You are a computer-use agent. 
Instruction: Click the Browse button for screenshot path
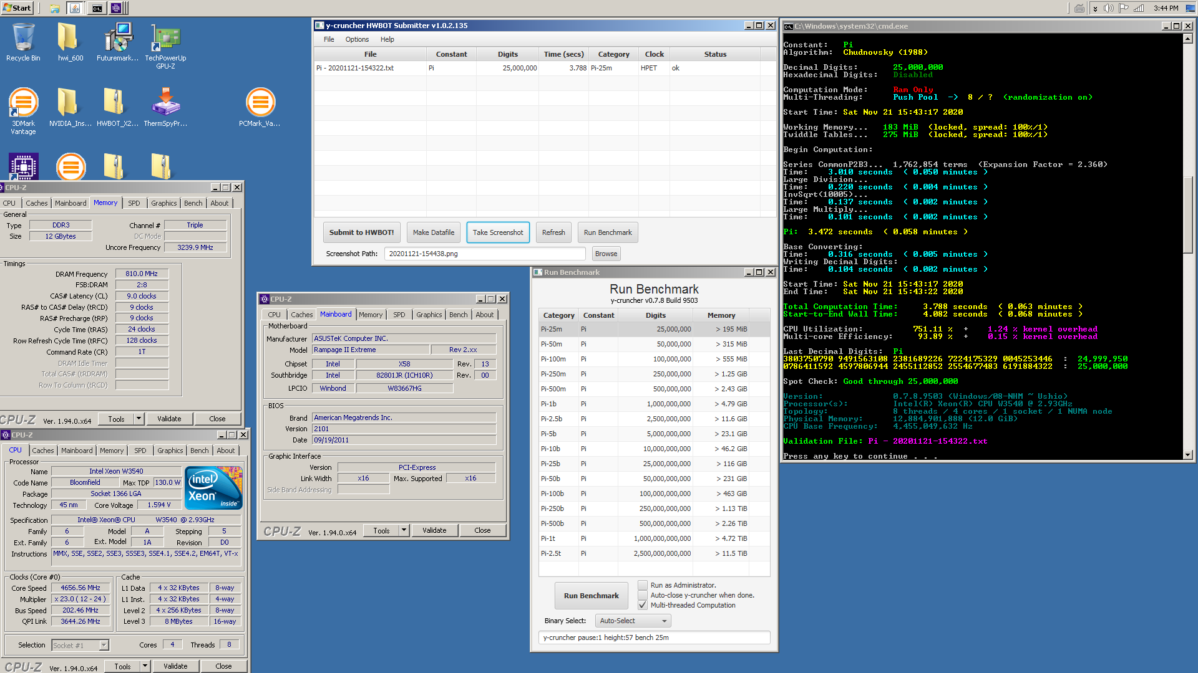(606, 254)
